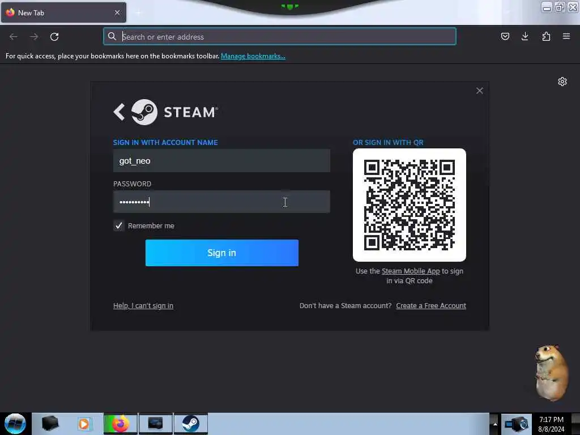
Task: Click the camera recorder tray icon
Action: click(517, 424)
